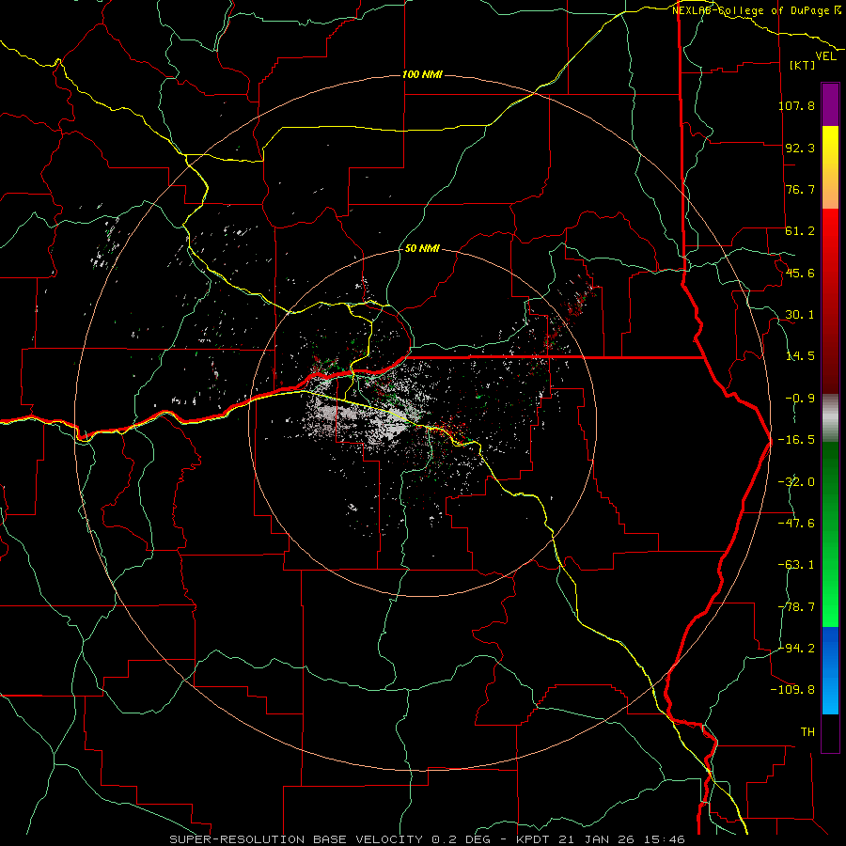
Task: Click the yellow-orange segment of the color bar
Action: click(x=830, y=167)
